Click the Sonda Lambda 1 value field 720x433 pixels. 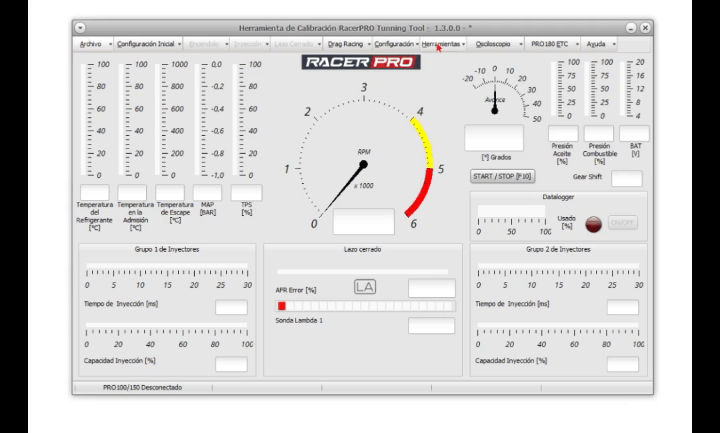point(431,326)
